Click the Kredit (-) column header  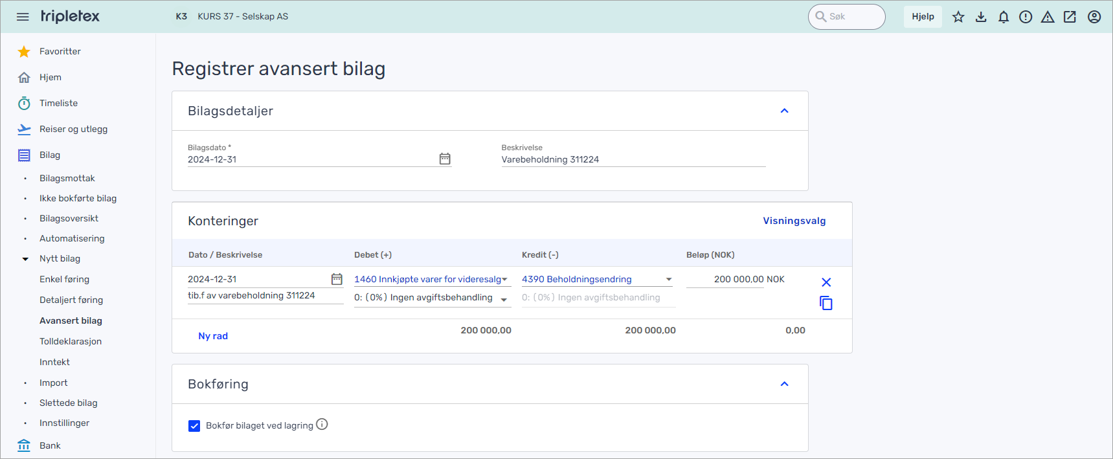point(540,255)
